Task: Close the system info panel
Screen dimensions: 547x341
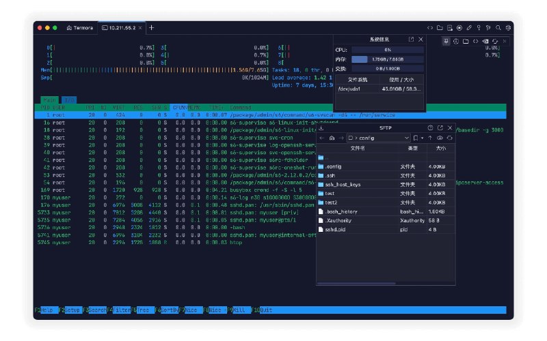Action: [421, 40]
